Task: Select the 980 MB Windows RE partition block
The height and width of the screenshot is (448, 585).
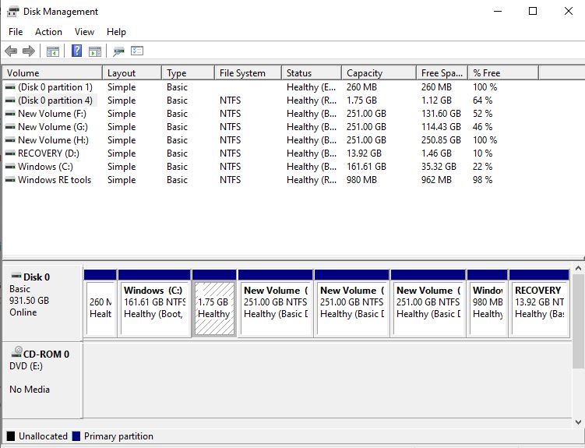Action: point(487,303)
